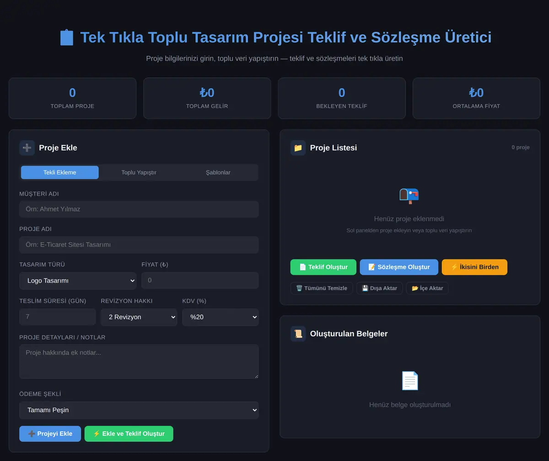Click the scroll icon beside Oluşturulan Belgeler

(298, 334)
